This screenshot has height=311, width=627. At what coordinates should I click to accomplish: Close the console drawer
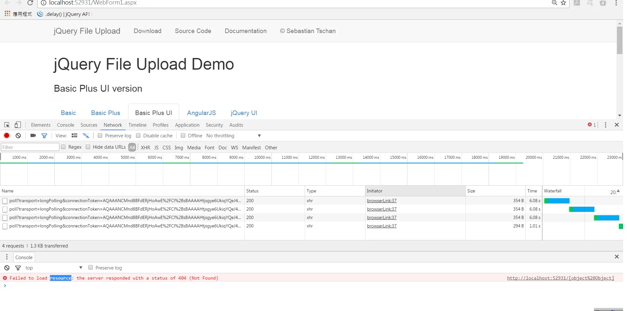[617, 257]
